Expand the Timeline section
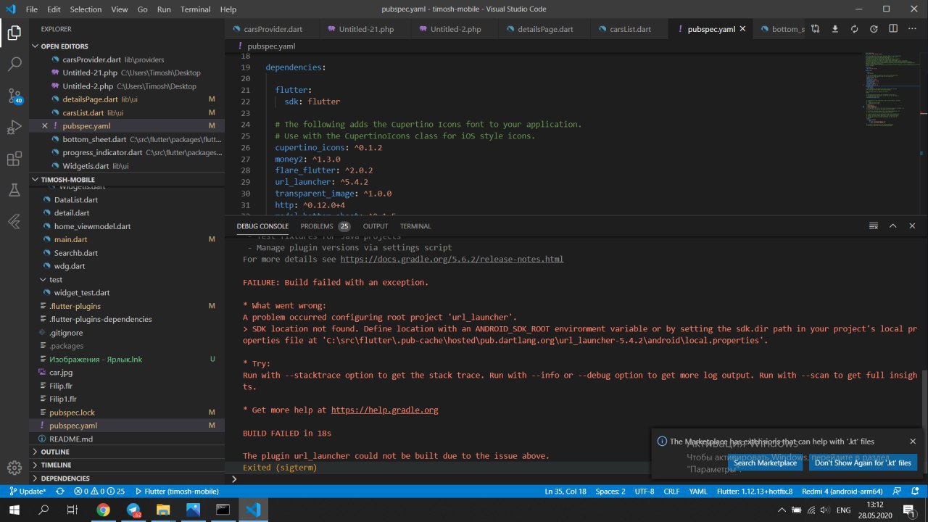Screen dimensions: 928x522 126,465
